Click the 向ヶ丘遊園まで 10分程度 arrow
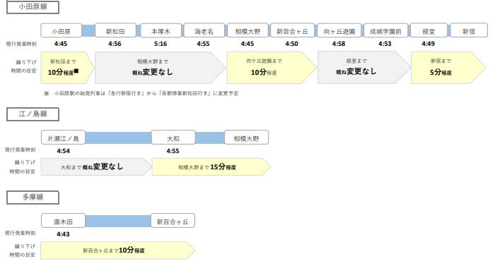 tap(272, 68)
